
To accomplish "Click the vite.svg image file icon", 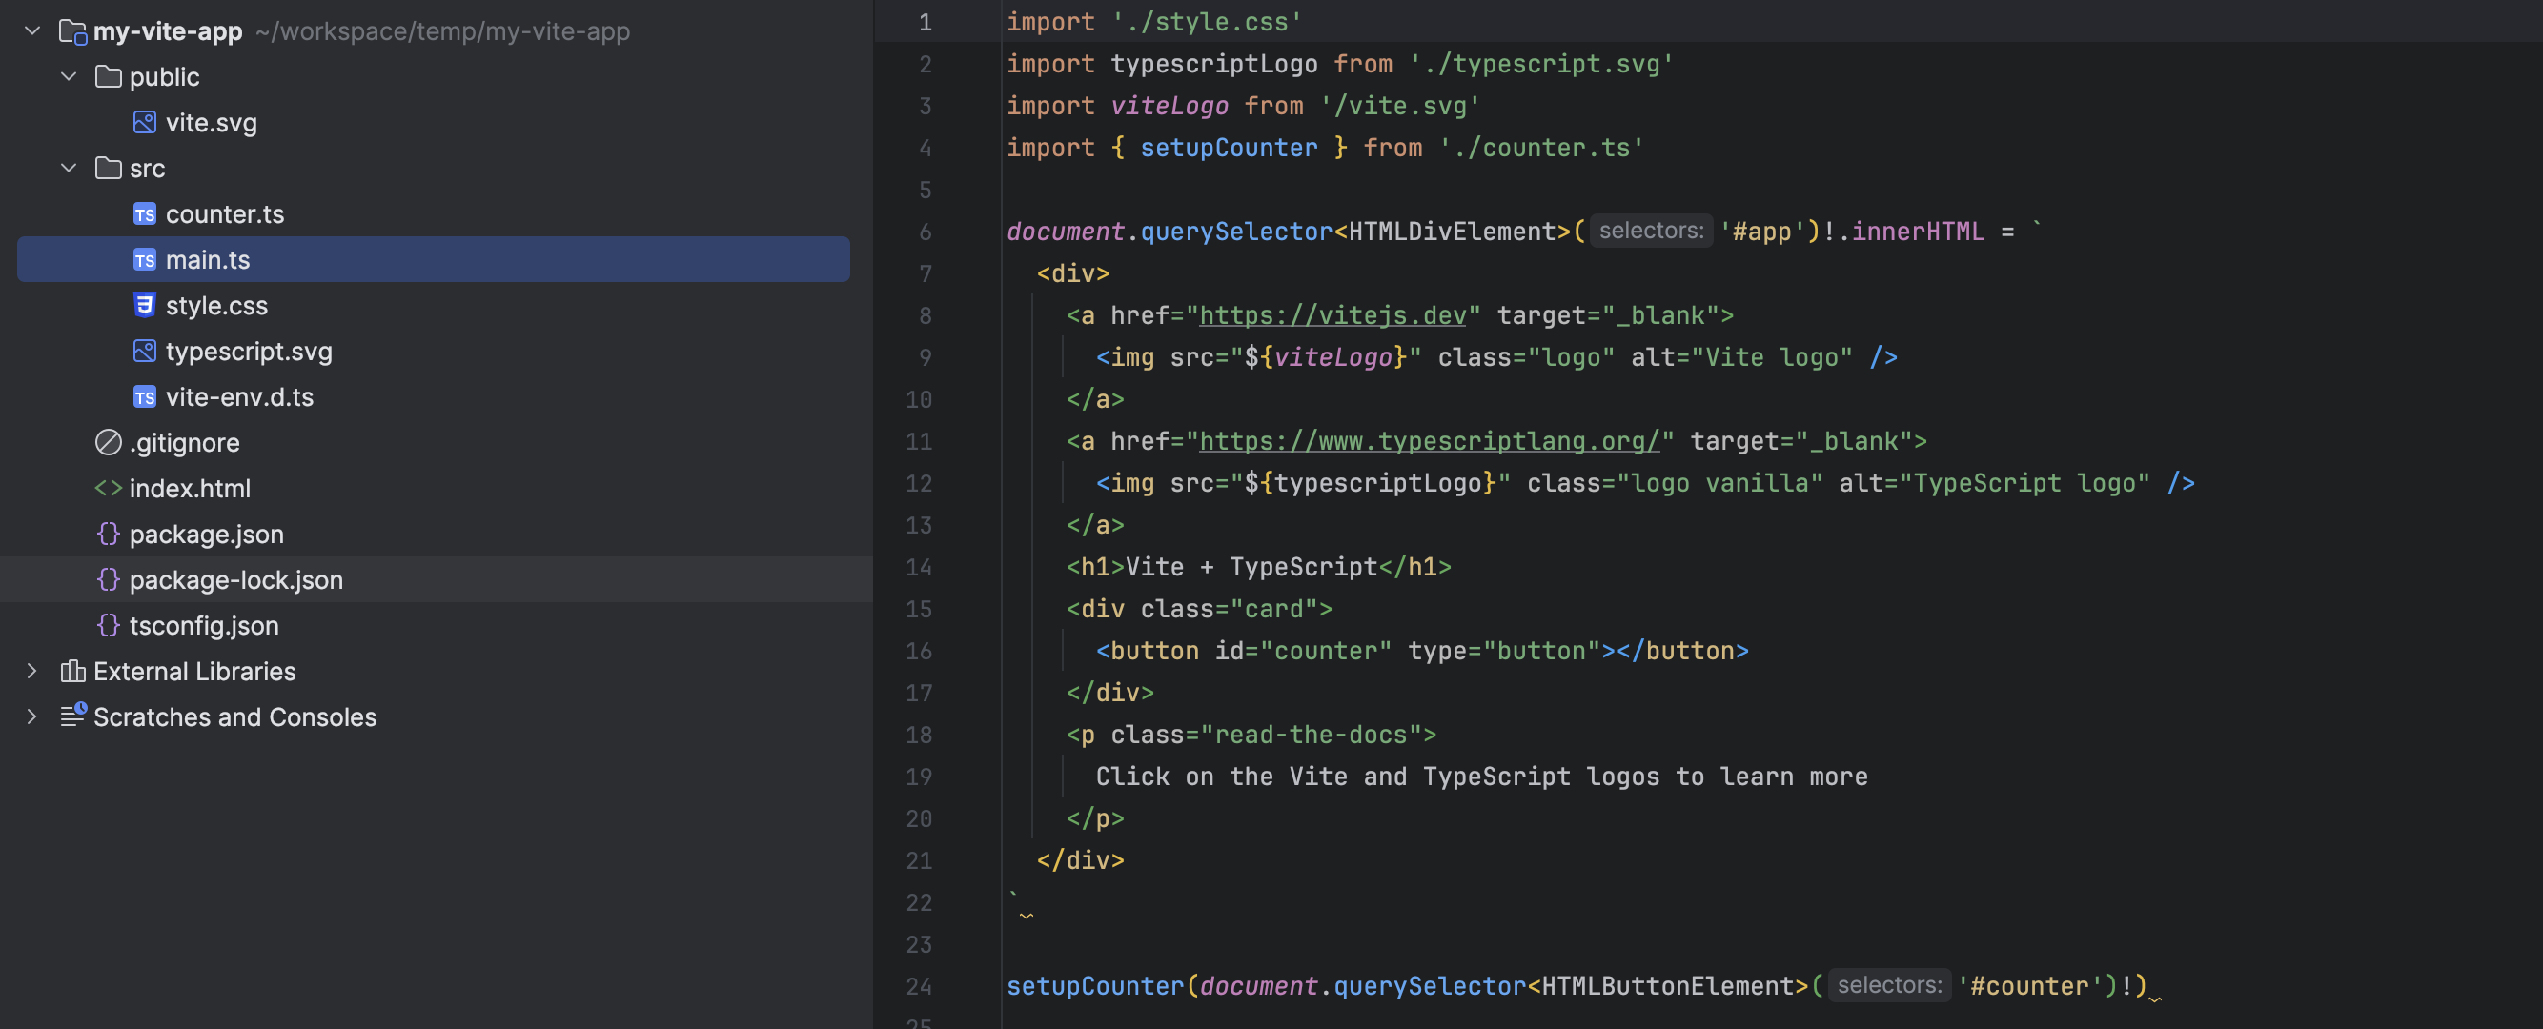I will point(144,122).
